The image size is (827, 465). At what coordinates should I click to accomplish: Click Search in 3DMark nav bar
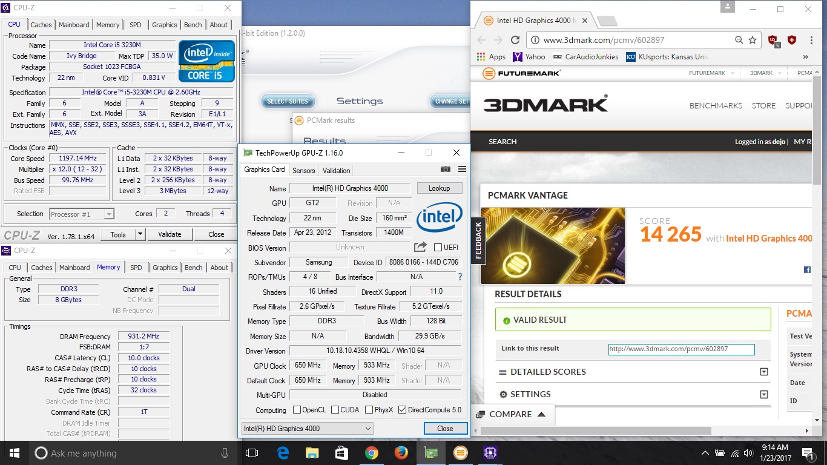[x=502, y=142]
